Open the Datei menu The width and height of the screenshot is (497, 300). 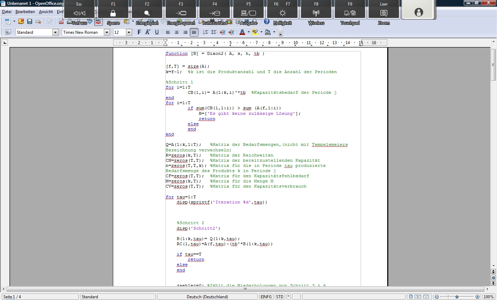(x=7, y=12)
